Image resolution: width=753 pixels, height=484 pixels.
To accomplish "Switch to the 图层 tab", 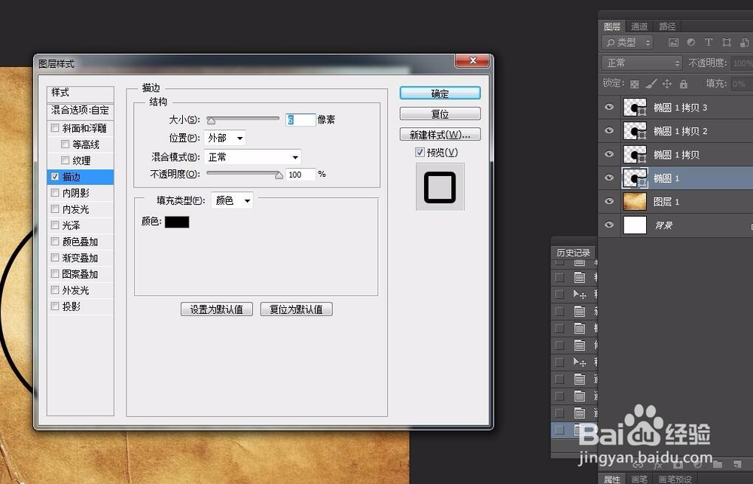I will click(x=612, y=26).
